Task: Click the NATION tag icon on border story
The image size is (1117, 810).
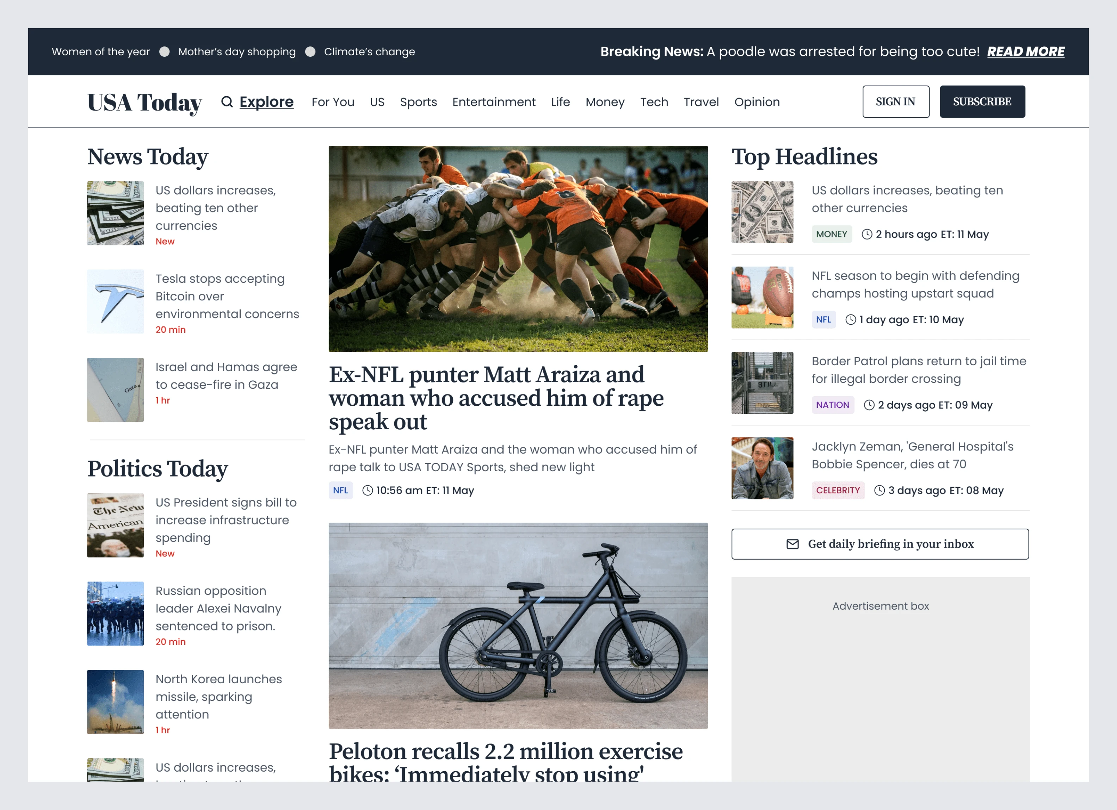Action: 833,405
